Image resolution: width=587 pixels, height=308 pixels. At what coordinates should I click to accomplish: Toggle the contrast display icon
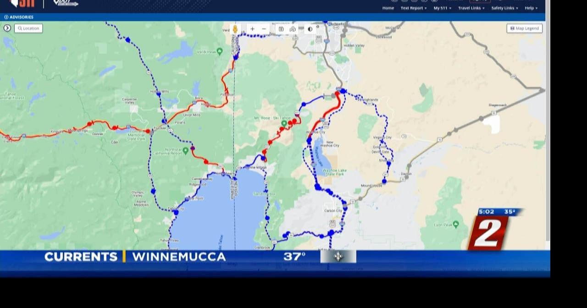310,29
